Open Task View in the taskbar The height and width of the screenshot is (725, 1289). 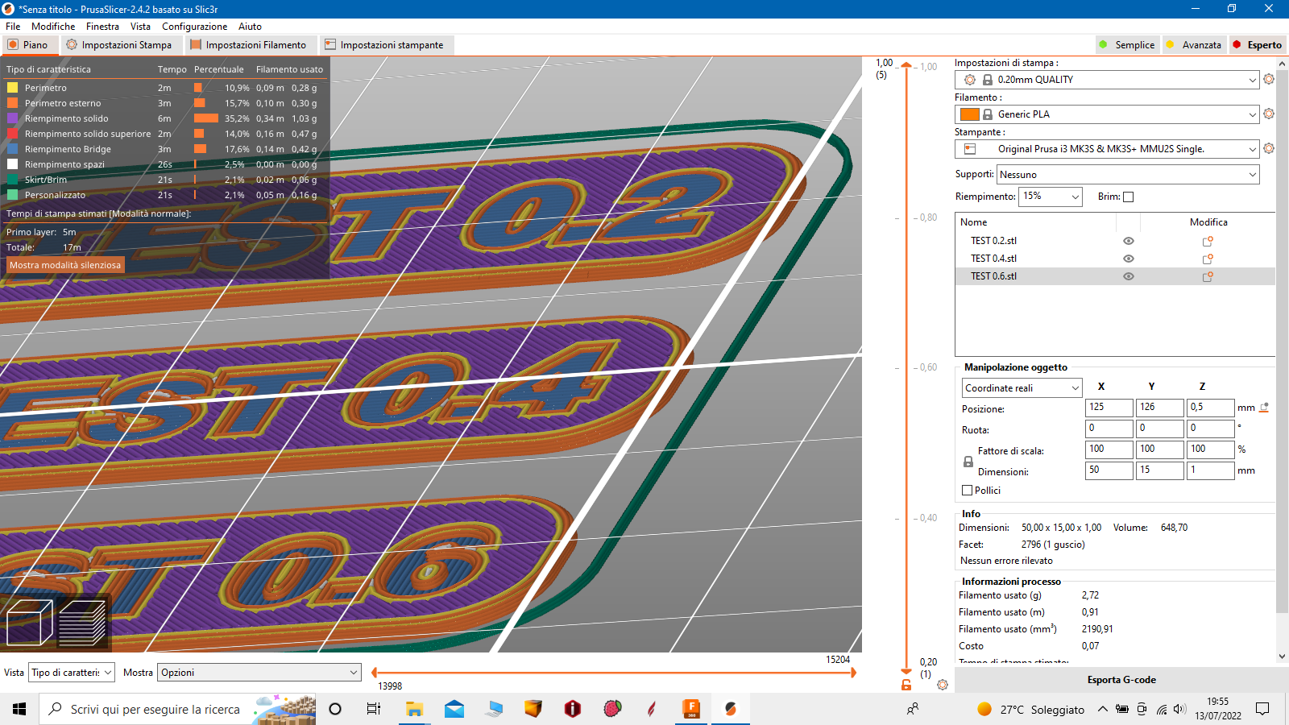(374, 709)
